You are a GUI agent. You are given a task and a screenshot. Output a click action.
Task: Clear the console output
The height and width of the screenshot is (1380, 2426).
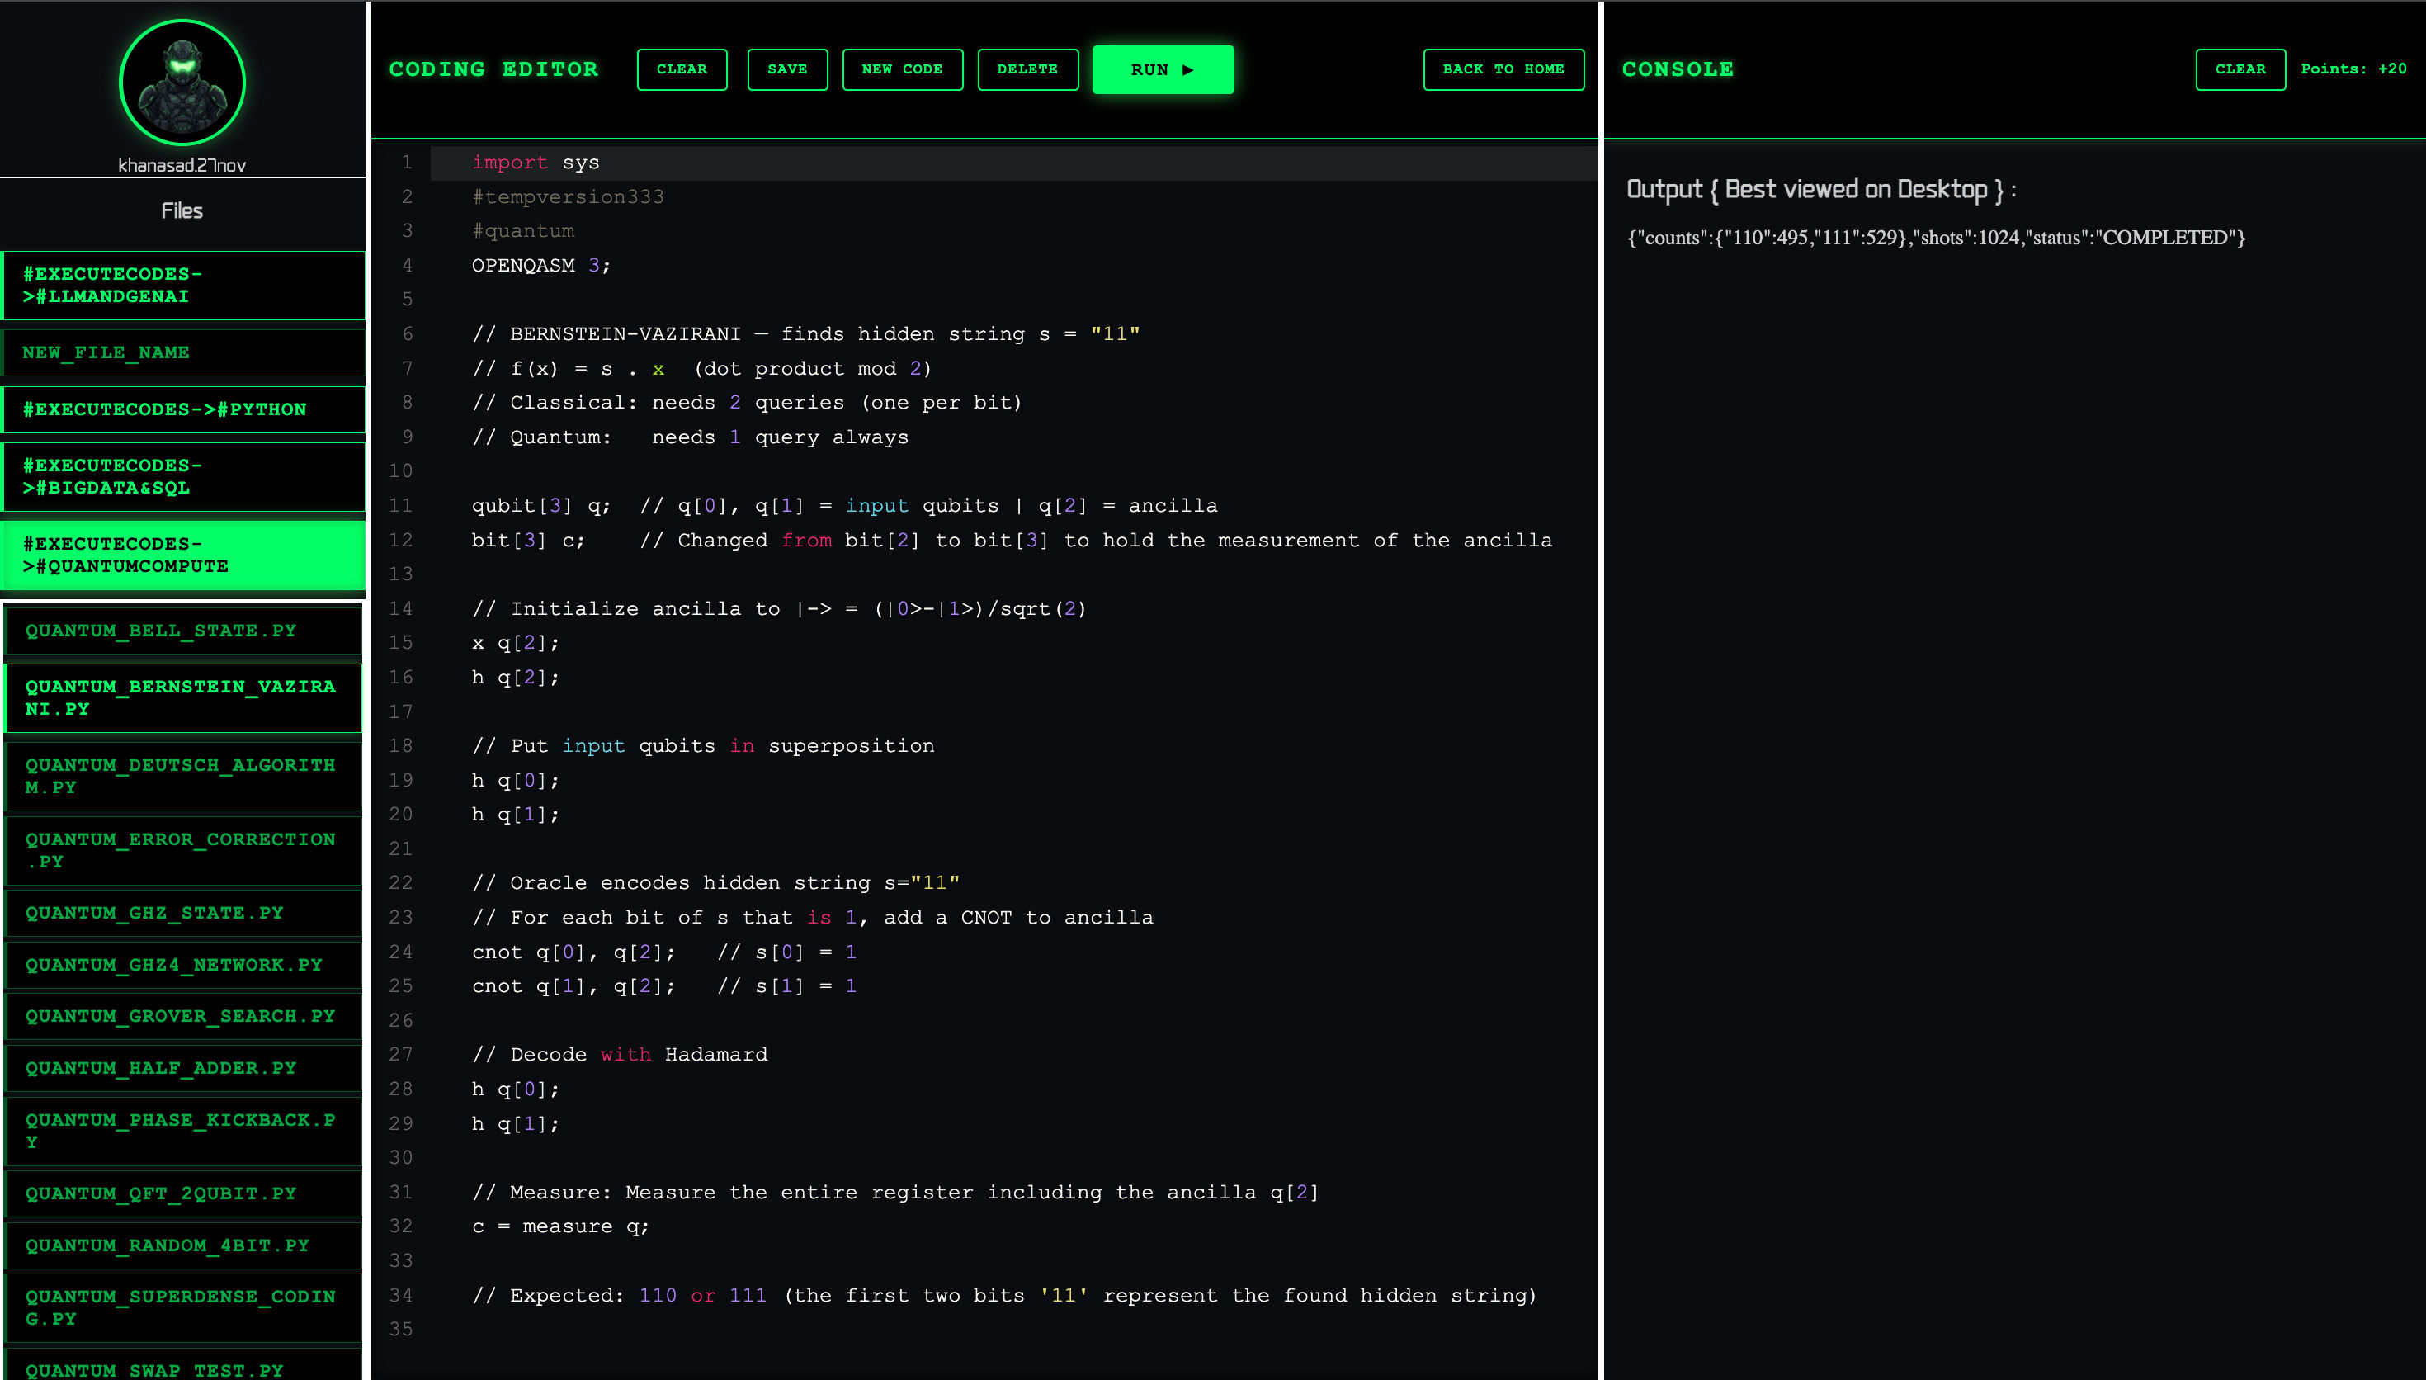pos(2240,69)
